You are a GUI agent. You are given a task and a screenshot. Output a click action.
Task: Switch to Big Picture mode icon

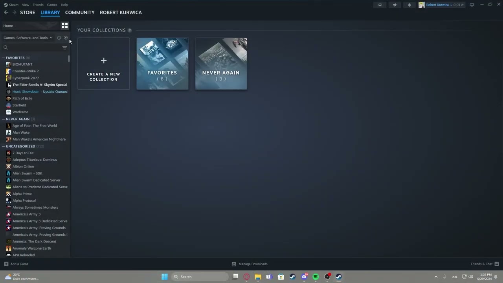(472, 5)
